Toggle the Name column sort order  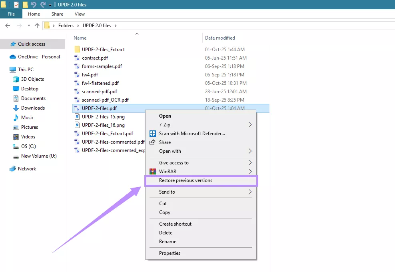tap(80, 38)
